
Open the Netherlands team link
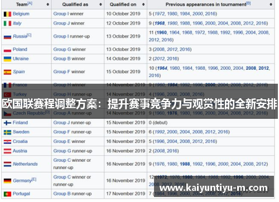click(25, 164)
